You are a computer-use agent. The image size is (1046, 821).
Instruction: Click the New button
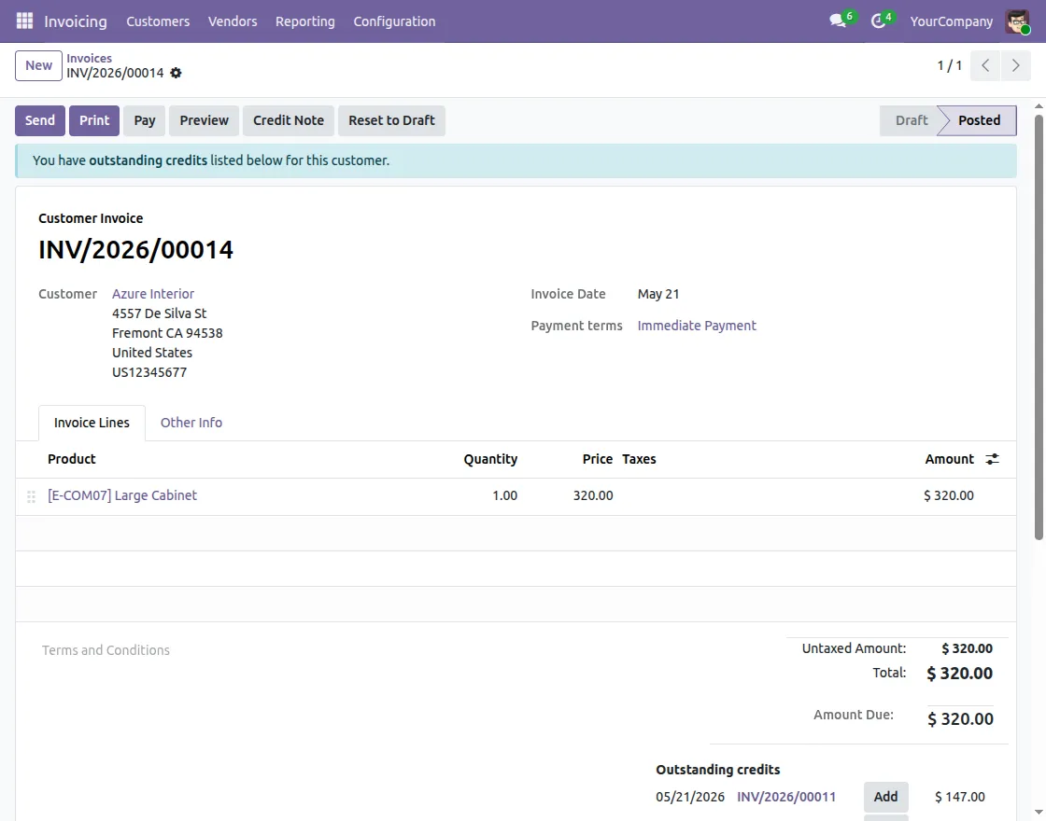click(x=38, y=65)
